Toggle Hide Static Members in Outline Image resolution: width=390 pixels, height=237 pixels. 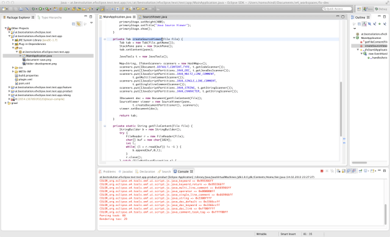pyautogui.click(x=375, y=24)
